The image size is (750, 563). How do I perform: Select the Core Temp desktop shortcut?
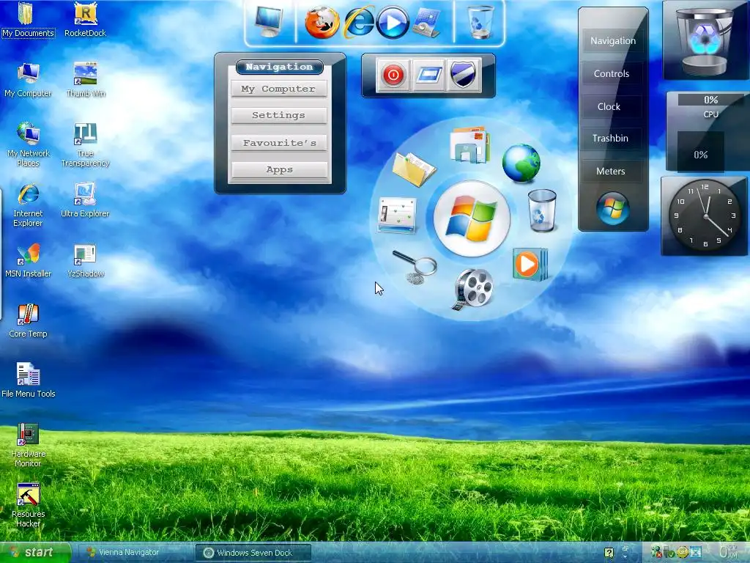click(x=28, y=320)
